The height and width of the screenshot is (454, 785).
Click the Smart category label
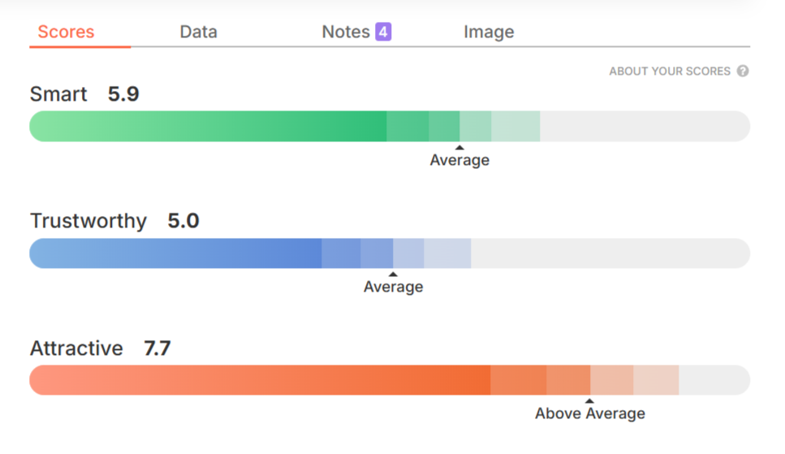tap(58, 94)
